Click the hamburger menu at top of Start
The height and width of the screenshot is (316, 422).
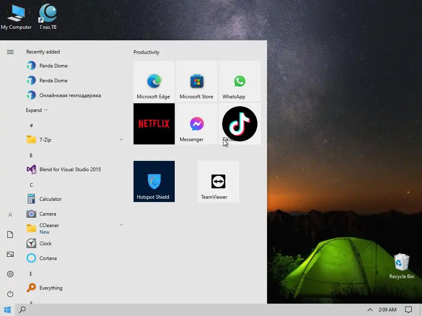coord(10,52)
